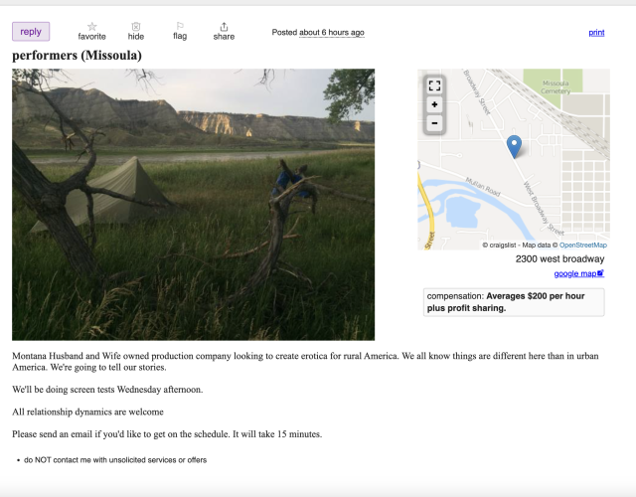Click the 'about 6 hours ago' timestamp
Screen dimensions: 636x497
(x=332, y=33)
